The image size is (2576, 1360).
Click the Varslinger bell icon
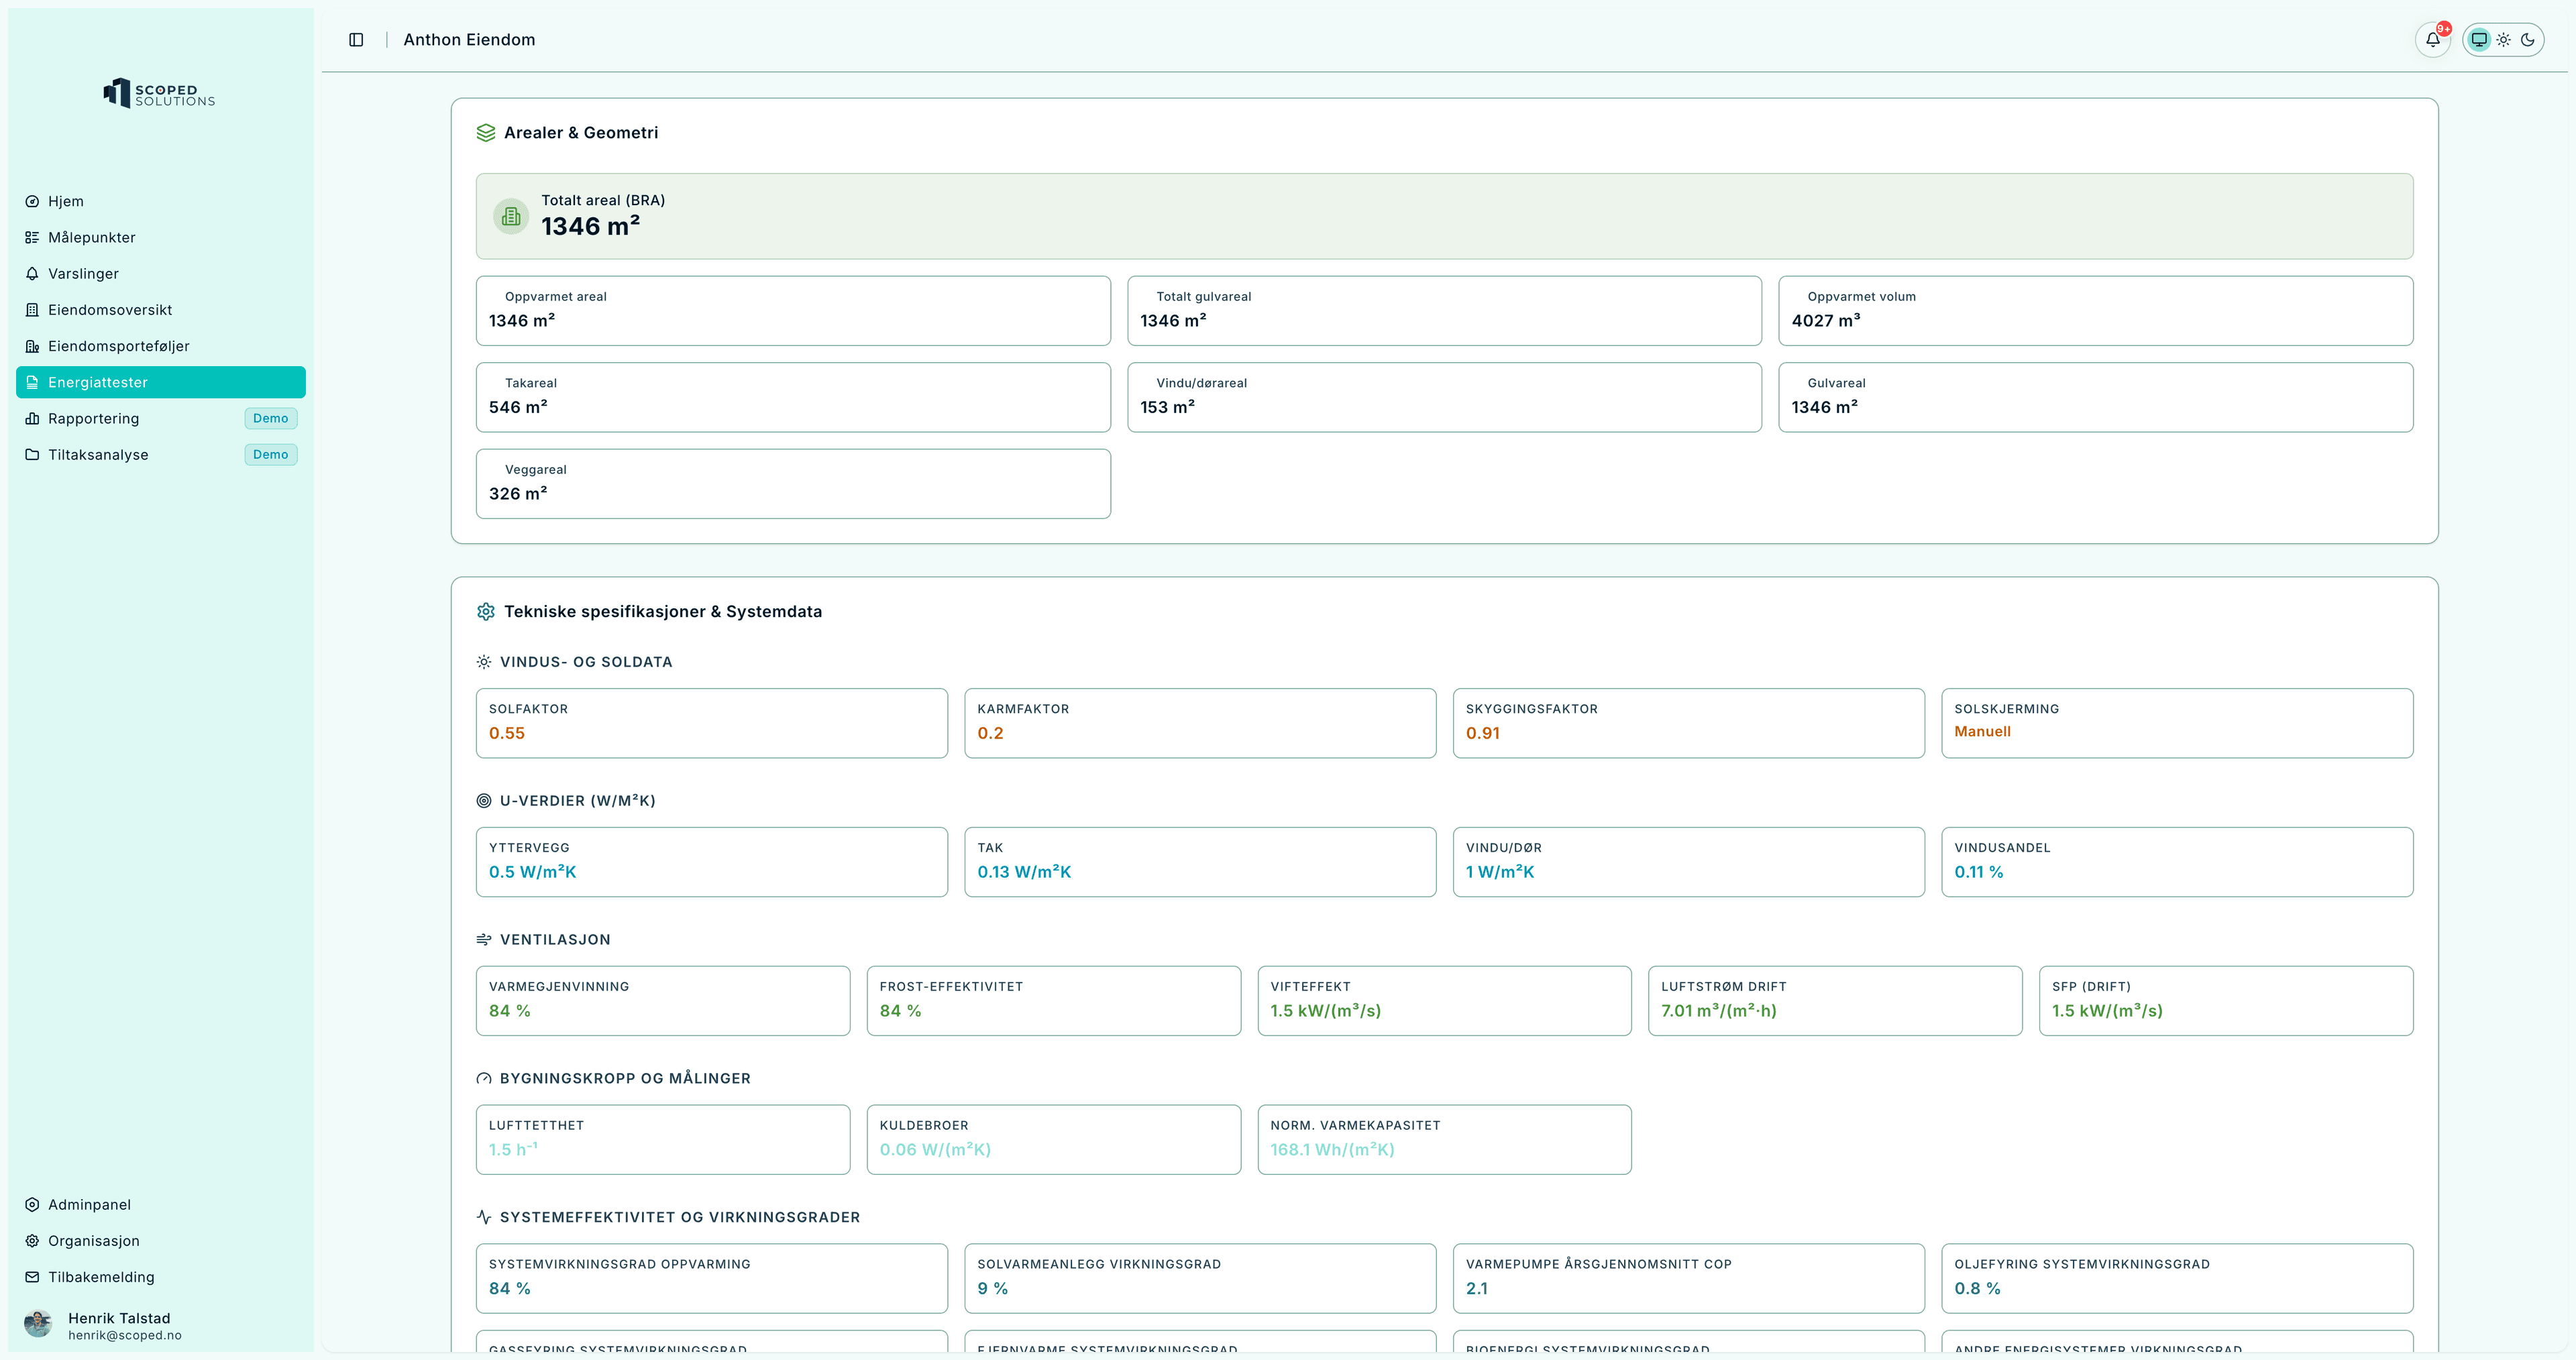click(x=32, y=274)
